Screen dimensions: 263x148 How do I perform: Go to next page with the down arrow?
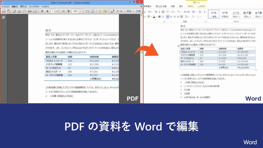pos(47,11)
